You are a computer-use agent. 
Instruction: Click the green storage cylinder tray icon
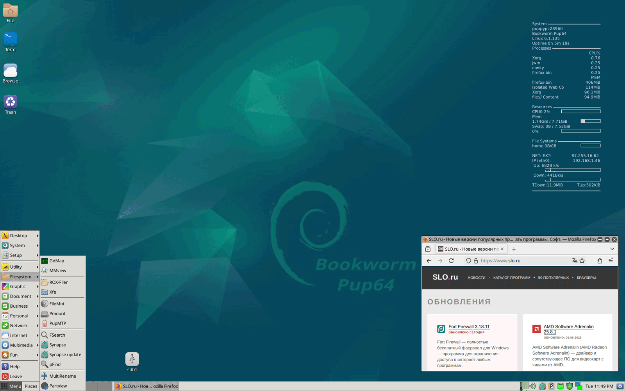click(x=560, y=386)
